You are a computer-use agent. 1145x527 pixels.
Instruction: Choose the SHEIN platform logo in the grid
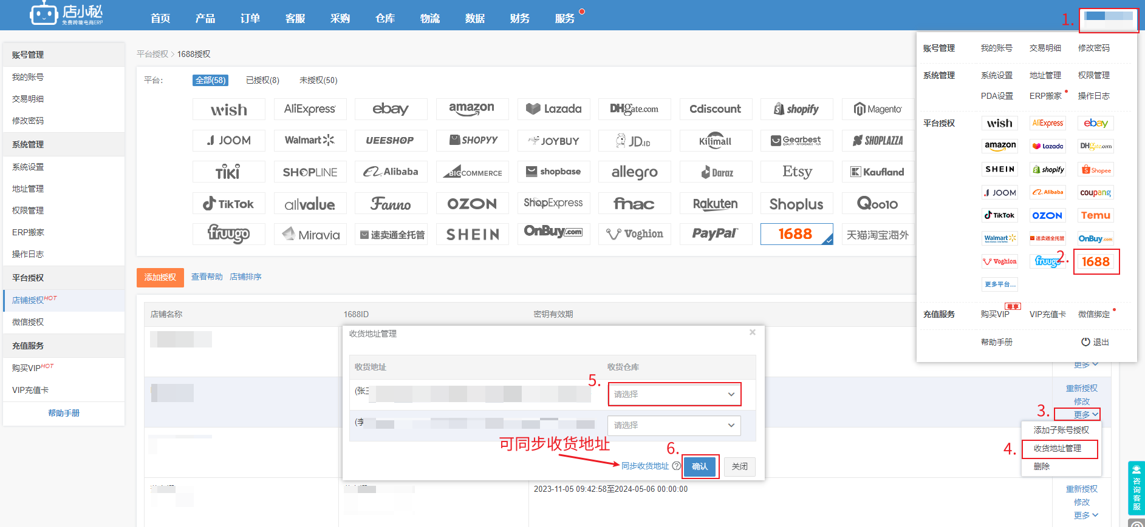472,234
